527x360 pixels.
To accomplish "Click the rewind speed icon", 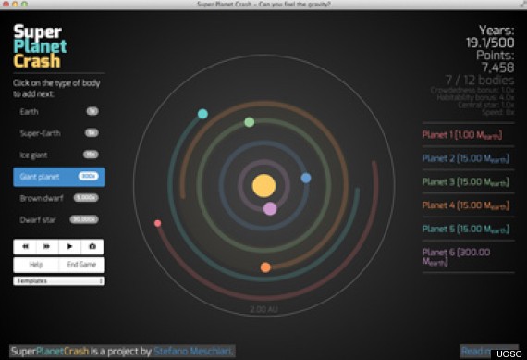I will pos(25,246).
